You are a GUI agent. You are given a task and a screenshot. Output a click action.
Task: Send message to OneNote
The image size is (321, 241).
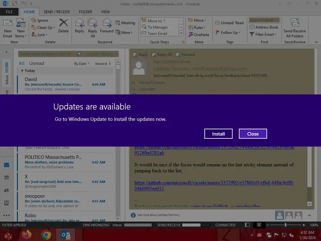(199, 35)
